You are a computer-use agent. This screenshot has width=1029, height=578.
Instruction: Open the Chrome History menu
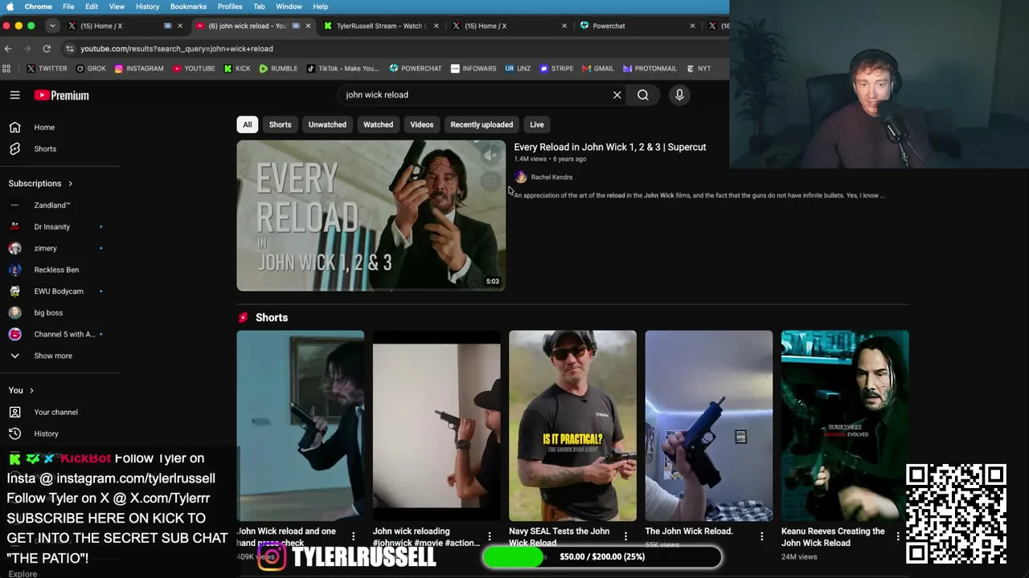coord(147,6)
